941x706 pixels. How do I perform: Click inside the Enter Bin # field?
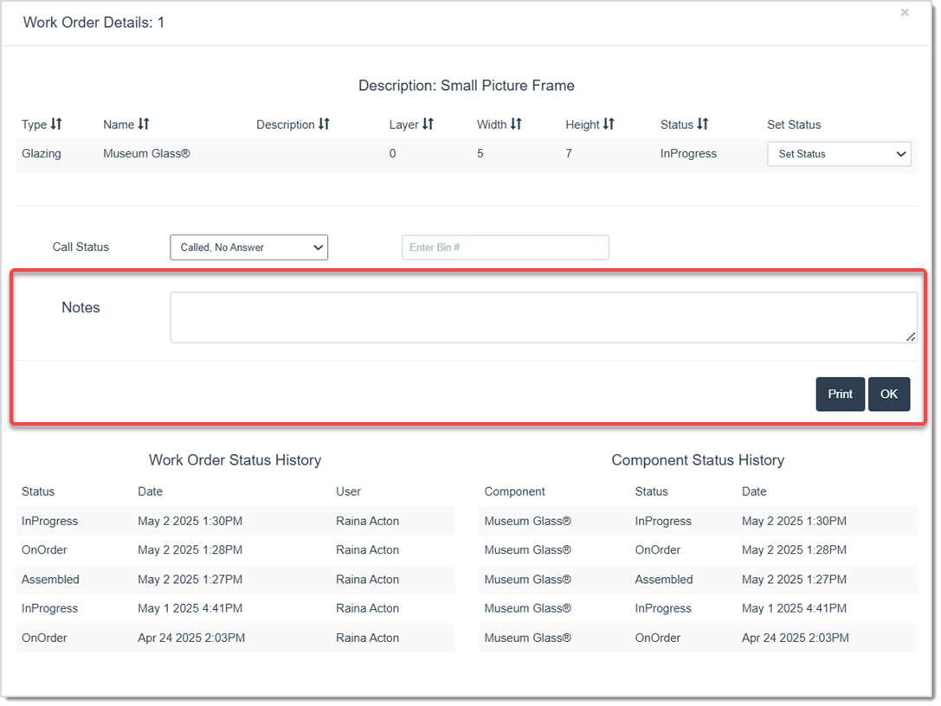coord(505,247)
